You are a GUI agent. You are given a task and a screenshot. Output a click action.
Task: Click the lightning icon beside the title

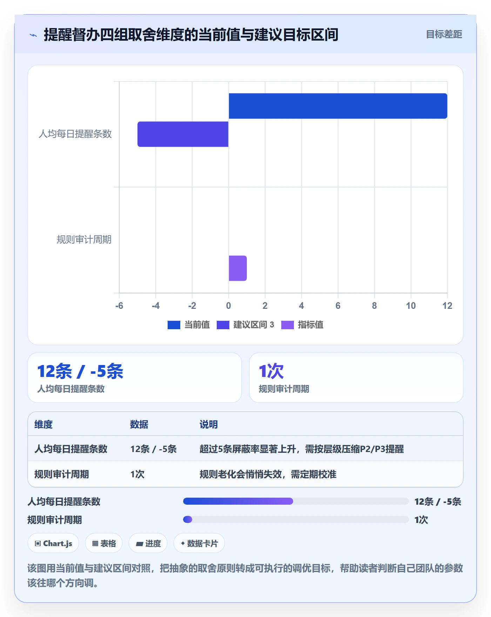point(33,35)
